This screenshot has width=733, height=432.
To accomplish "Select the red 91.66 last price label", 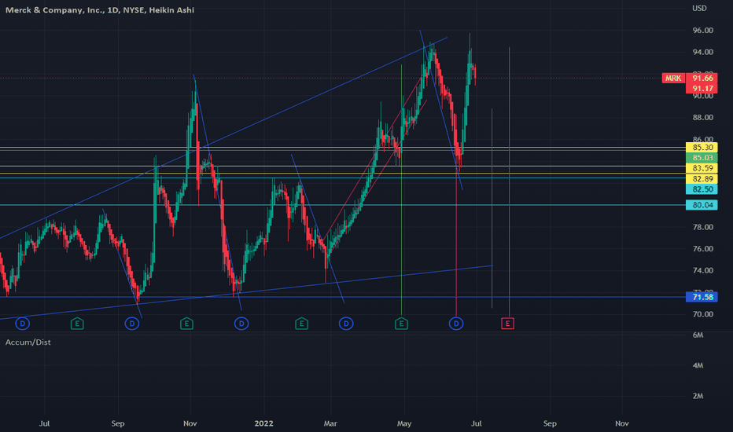I will [x=702, y=78].
